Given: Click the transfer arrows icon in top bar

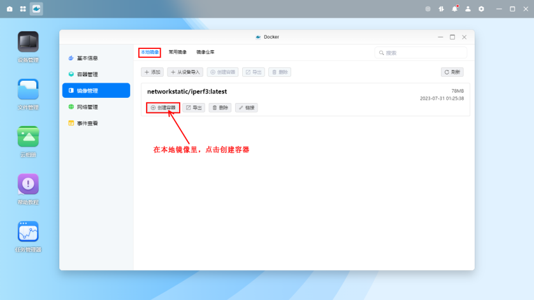Looking at the screenshot, I should click(x=442, y=9).
